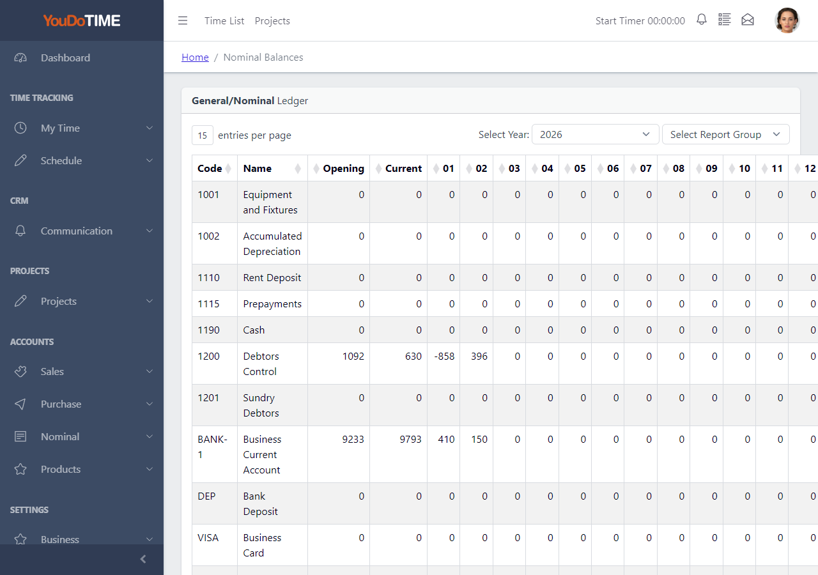Click the My Time clock icon
Viewport: 818px width, 575px height.
[x=20, y=128]
